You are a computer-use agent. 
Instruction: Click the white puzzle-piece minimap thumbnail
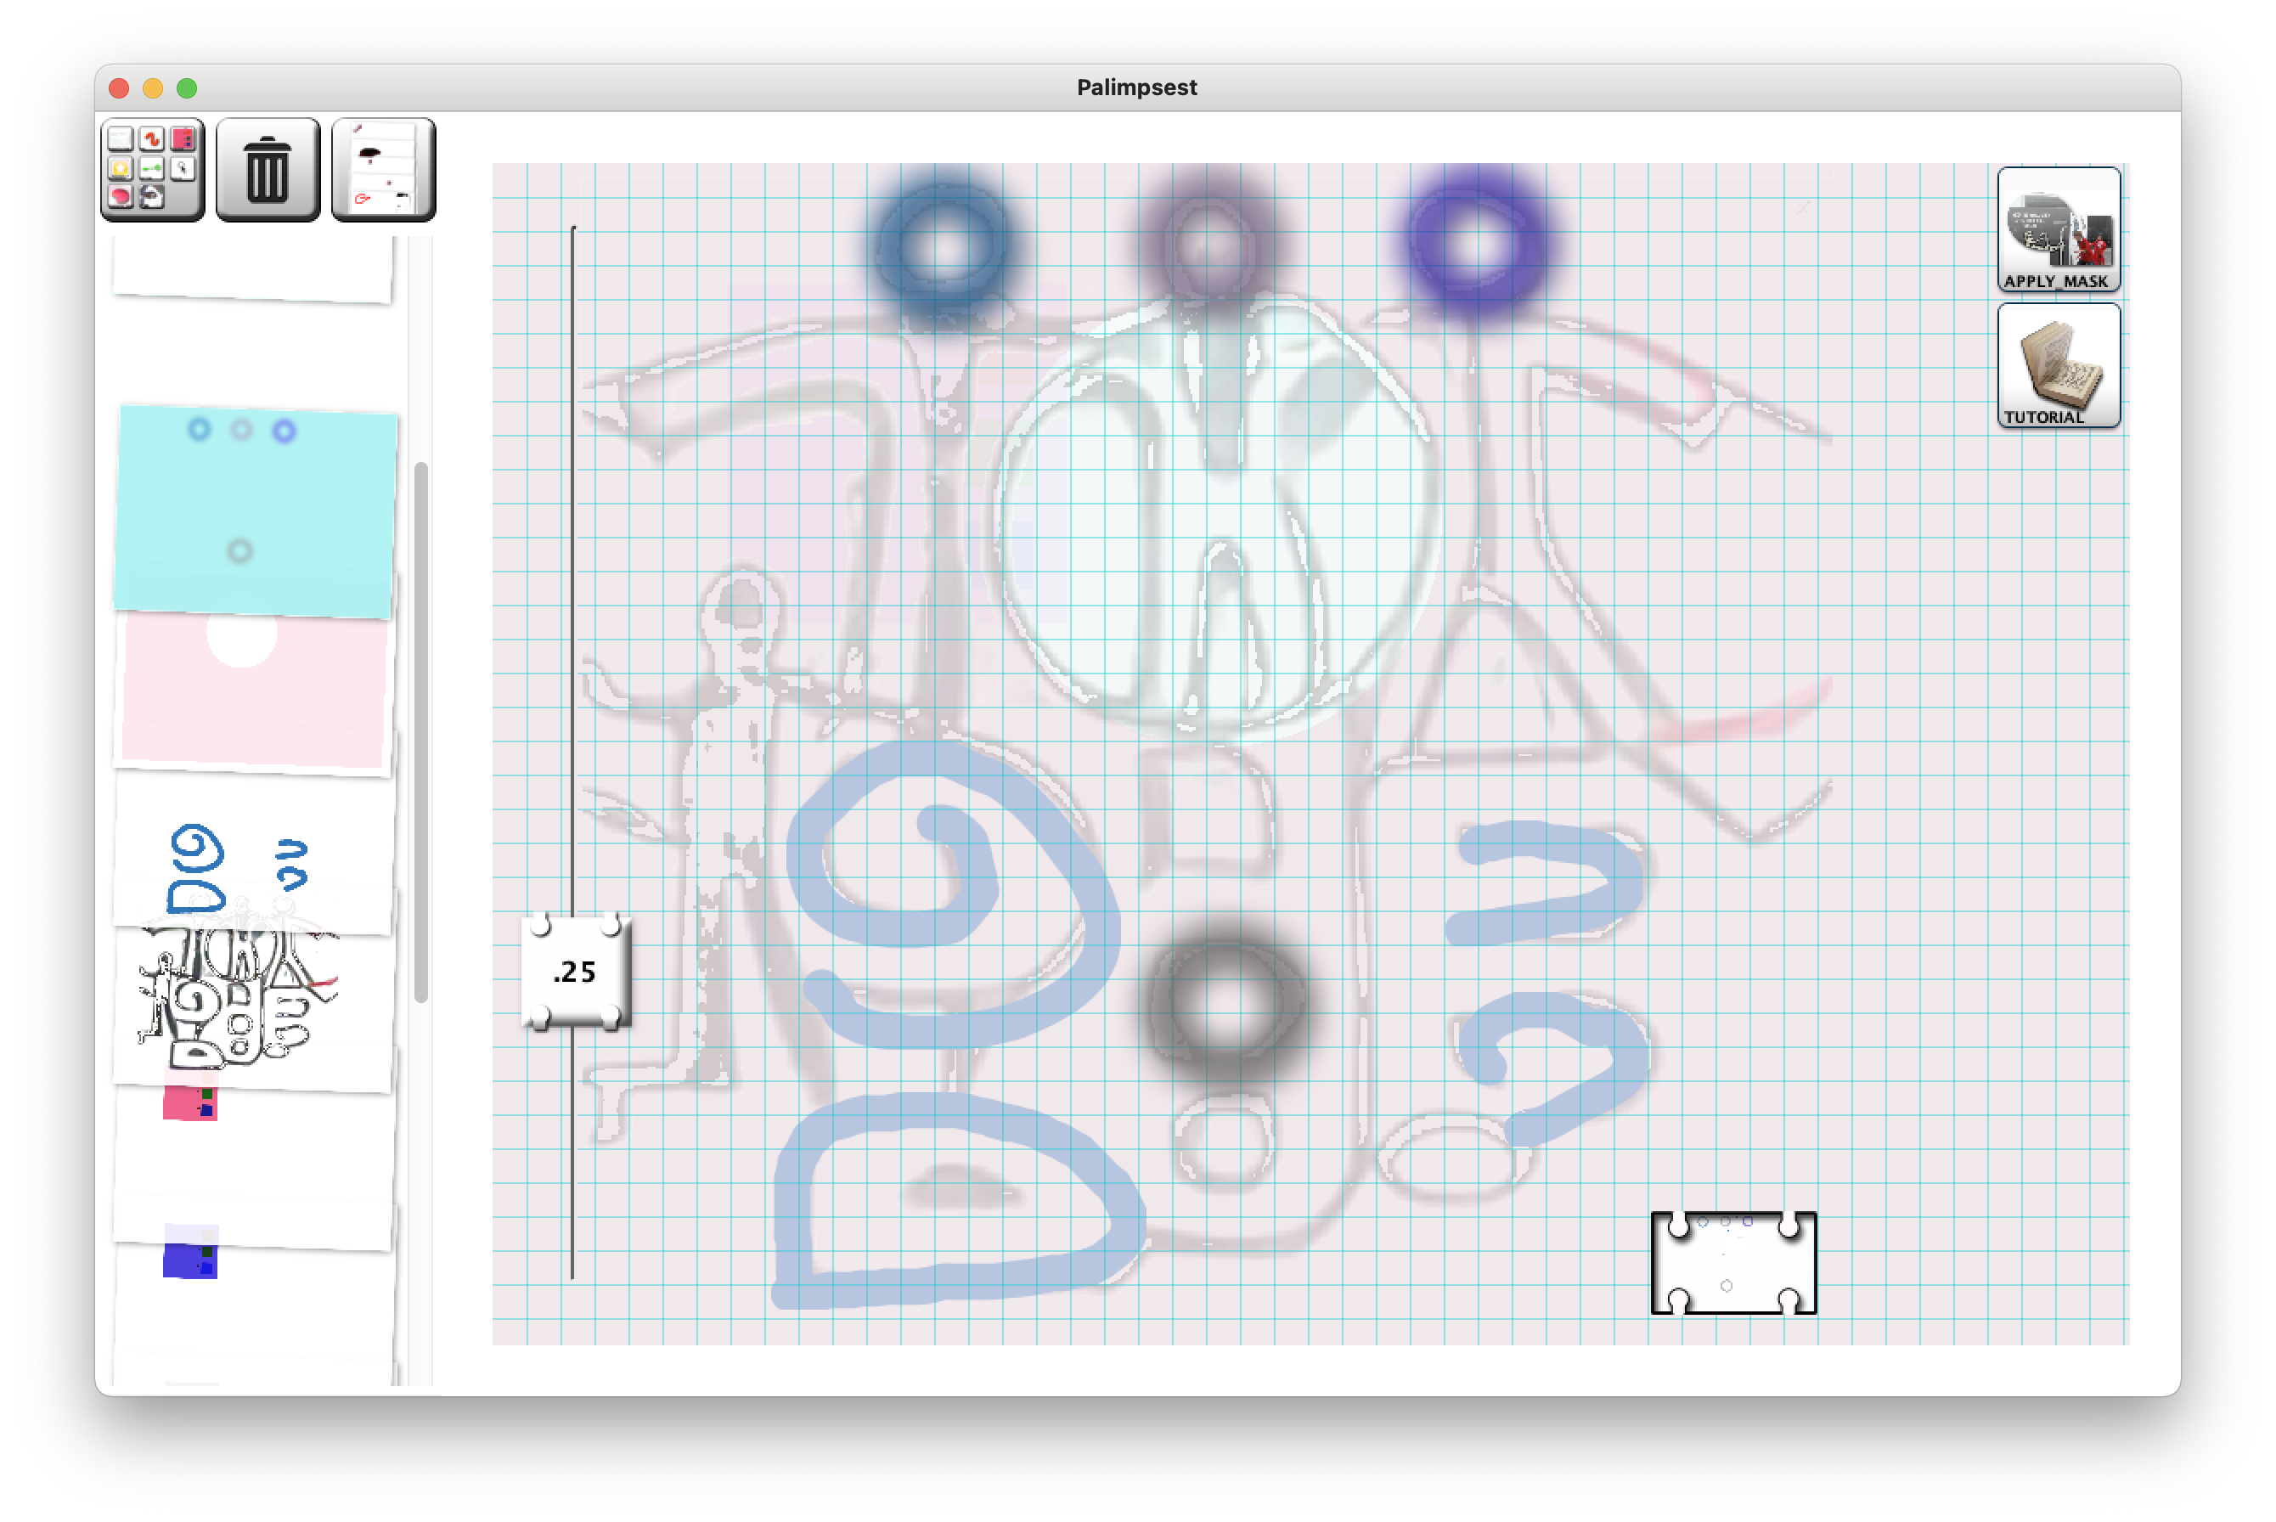pos(1732,1263)
